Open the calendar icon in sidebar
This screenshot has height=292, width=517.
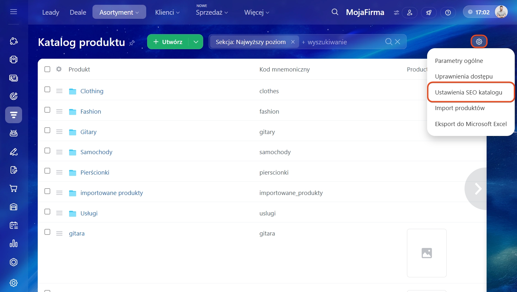(x=13, y=225)
